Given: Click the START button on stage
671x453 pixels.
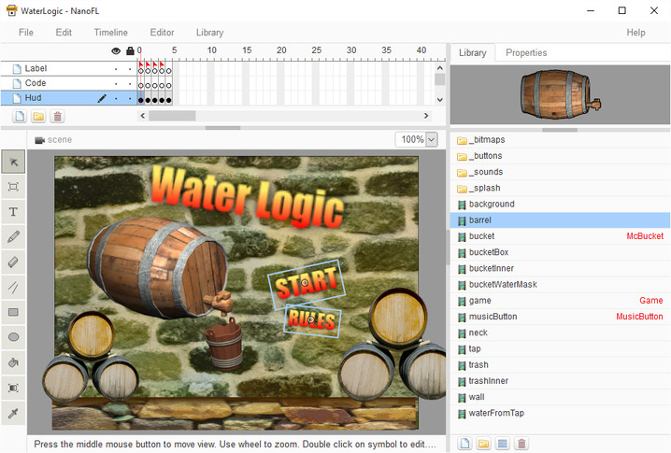Looking at the screenshot, I should 306,283.
